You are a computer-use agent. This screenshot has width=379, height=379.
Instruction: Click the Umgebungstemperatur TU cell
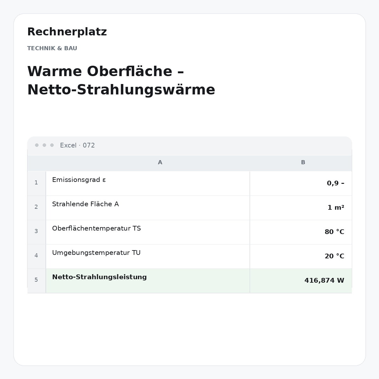[148, 256]
